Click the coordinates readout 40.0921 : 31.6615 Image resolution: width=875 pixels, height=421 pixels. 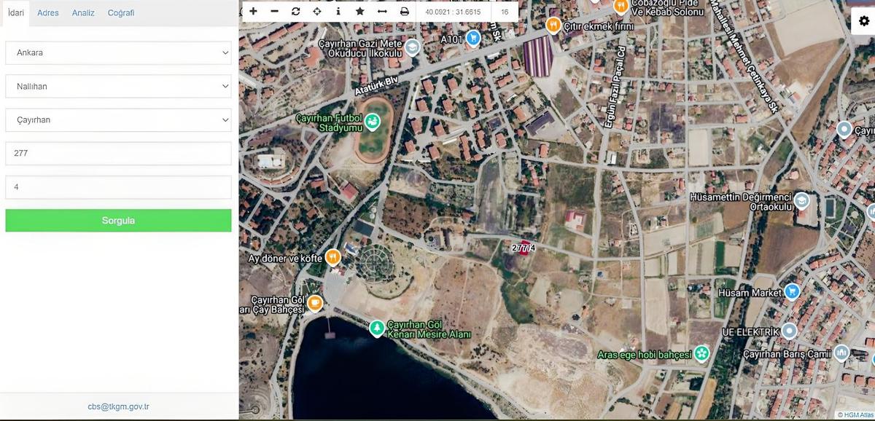(x=453, y=12)
